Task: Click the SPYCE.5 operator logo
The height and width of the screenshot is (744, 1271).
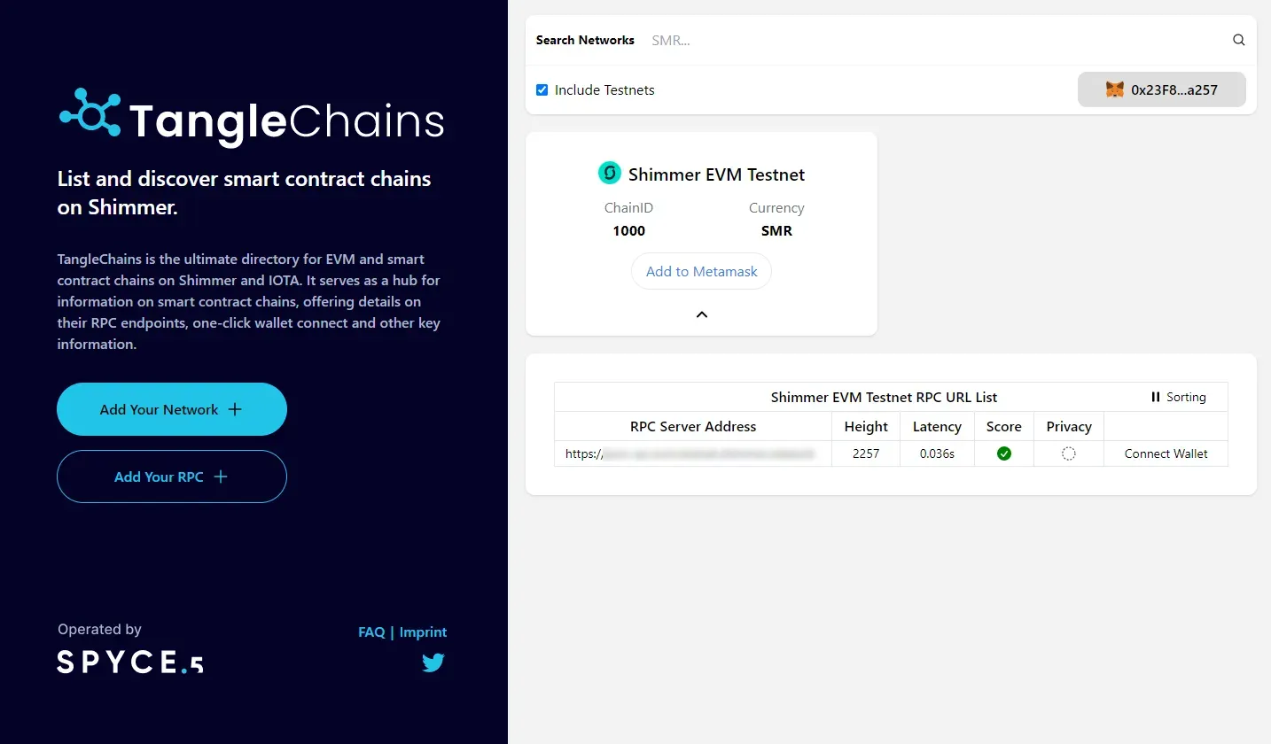Action: (130, 661)
